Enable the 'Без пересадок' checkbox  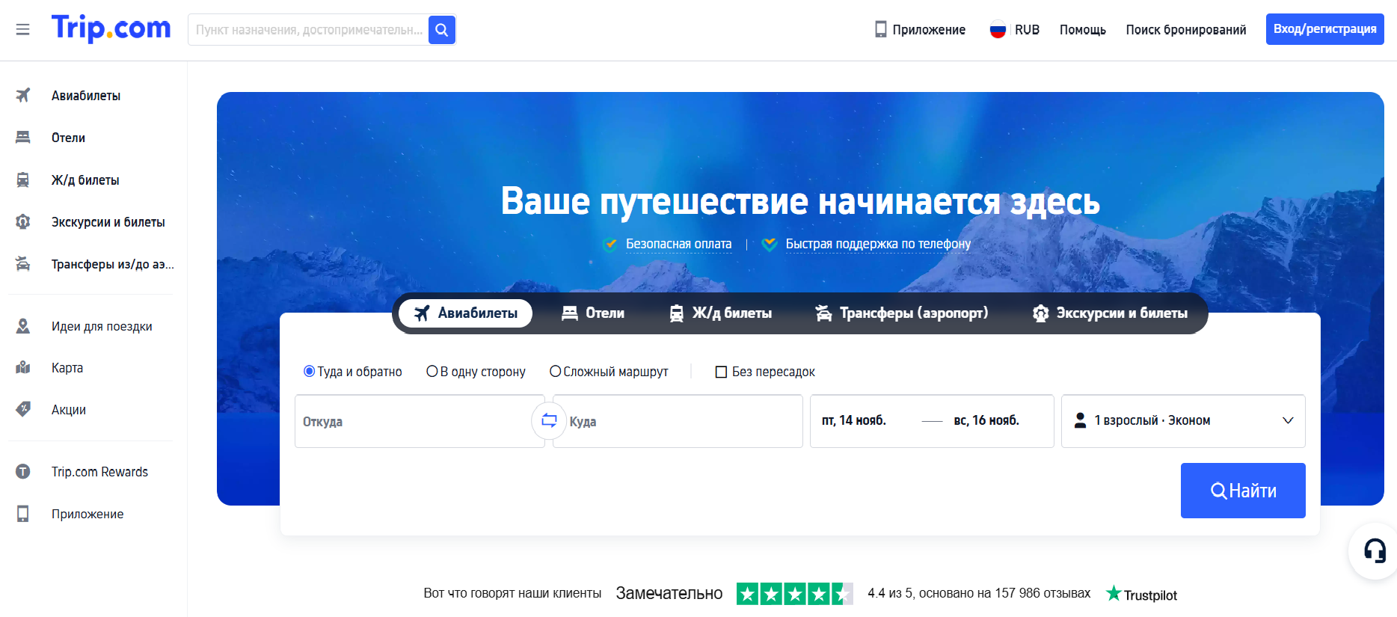721,372
